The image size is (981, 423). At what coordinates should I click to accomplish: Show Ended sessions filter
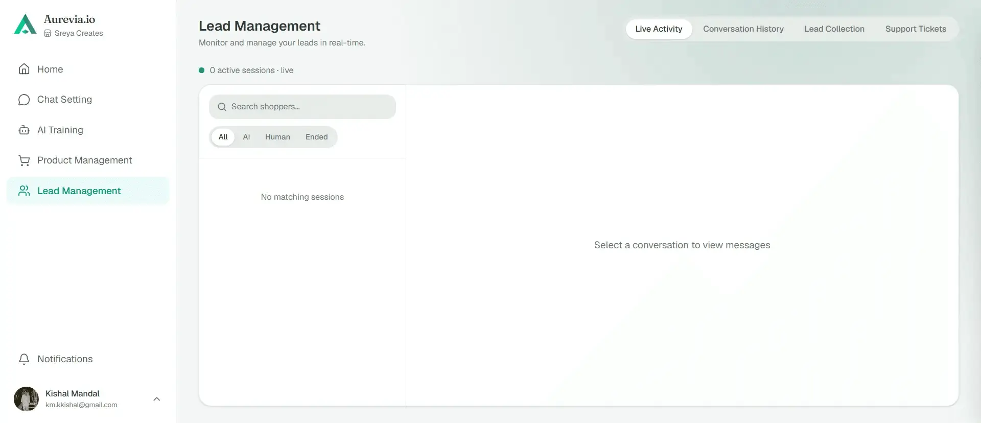click(x=317, y=137)
